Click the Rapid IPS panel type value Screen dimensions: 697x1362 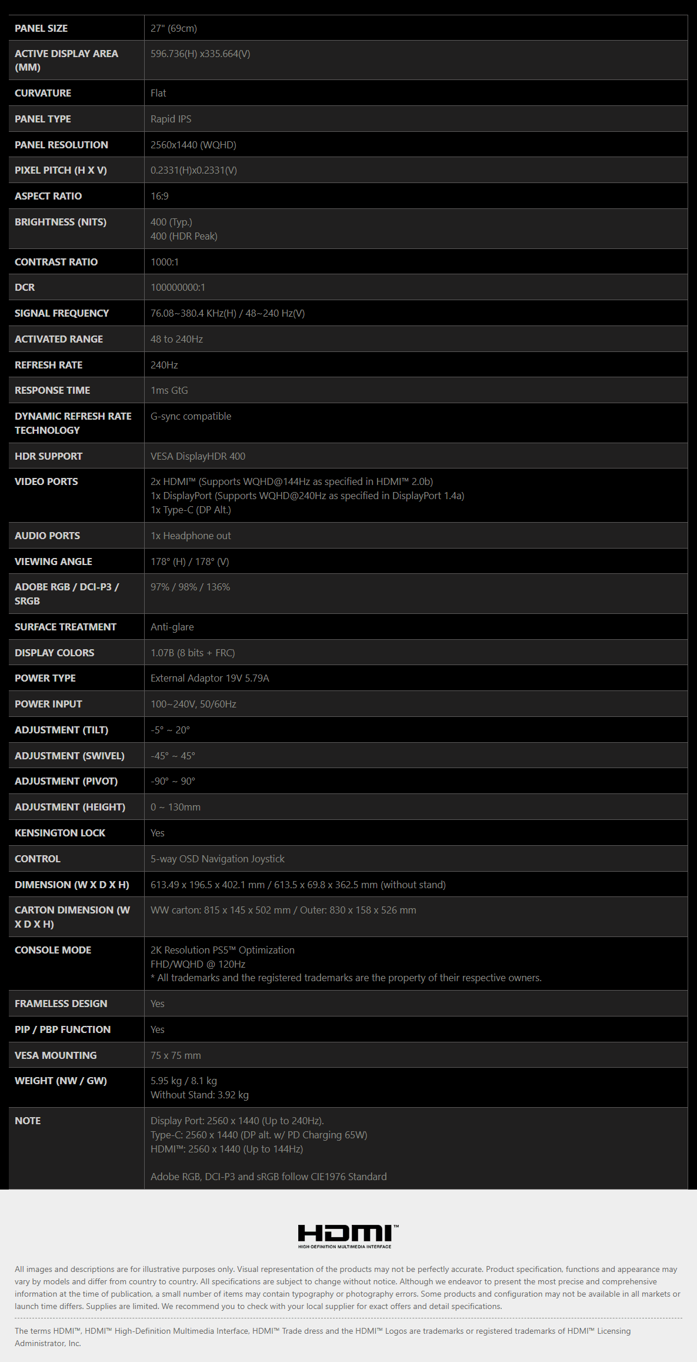pyautogui.click(x=171, y=119)
